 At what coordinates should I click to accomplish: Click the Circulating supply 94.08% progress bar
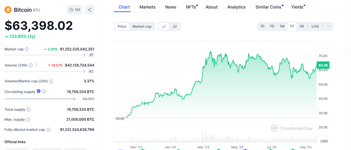coord(42,99)
